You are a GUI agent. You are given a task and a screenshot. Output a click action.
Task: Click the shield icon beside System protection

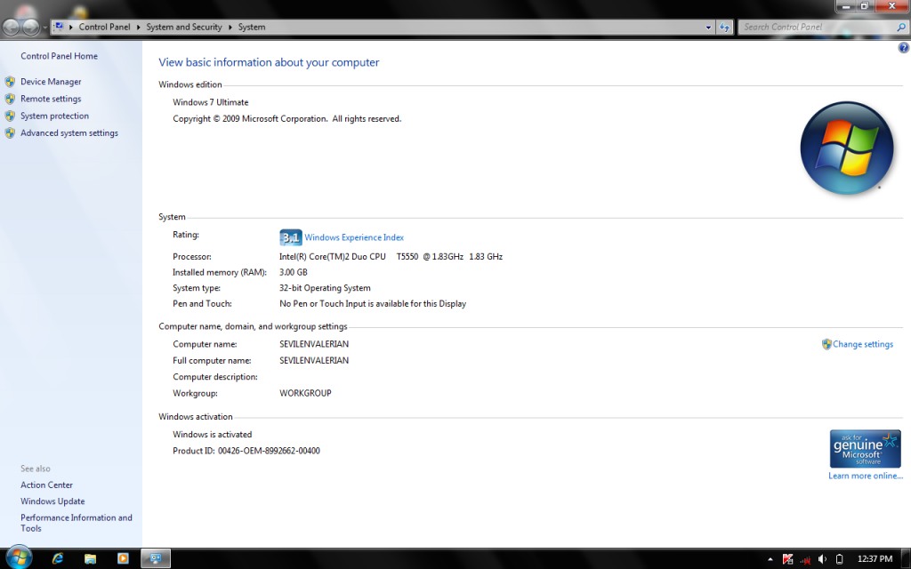10,116
